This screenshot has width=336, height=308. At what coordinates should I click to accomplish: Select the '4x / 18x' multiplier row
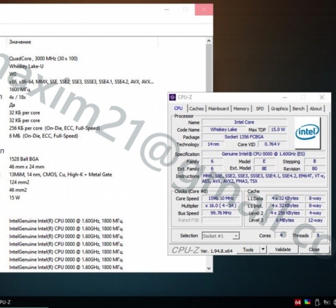pos(17,97)
